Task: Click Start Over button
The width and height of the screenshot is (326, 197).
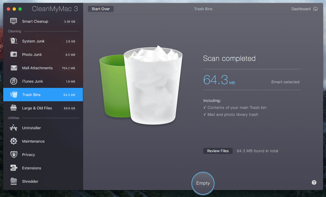Action: (101, 9)
